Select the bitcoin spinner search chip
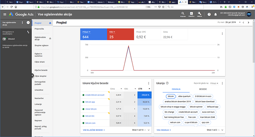Viewport: 255px width, 137px height. tap(196, 107)
